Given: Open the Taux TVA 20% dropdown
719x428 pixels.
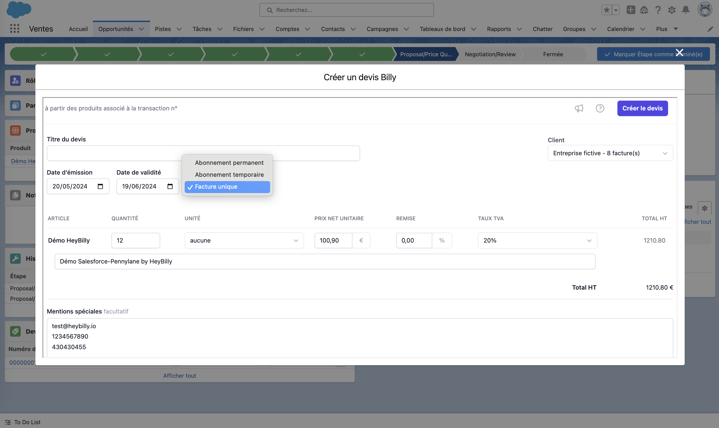Looking at the screenshot, I should pos(537,240).
